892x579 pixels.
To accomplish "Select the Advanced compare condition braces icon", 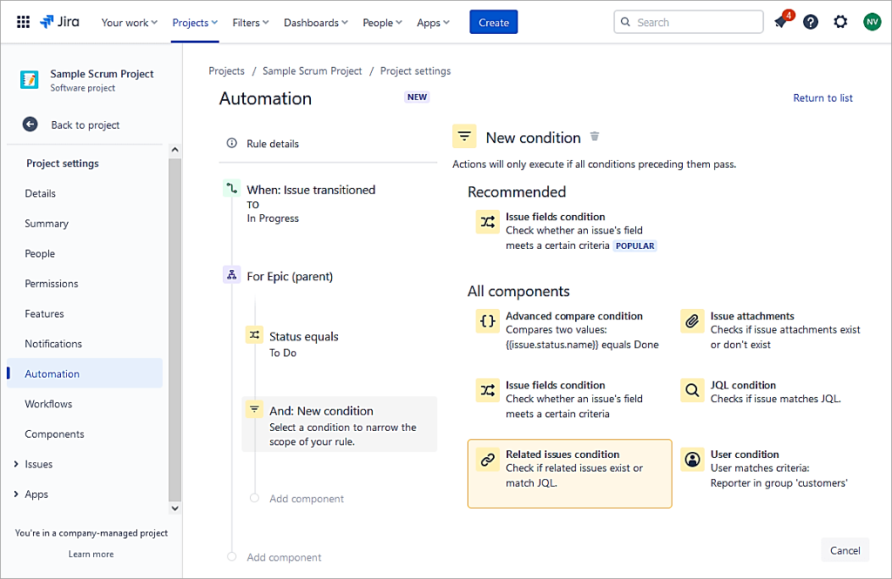I will pos(488,320).
